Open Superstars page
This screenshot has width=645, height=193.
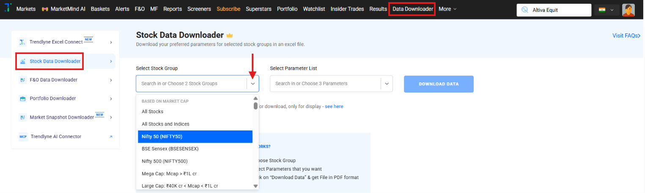[258, 9]
